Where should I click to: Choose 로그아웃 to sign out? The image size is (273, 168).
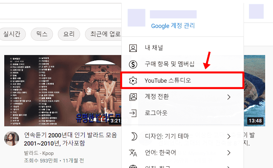pos(182,113)
